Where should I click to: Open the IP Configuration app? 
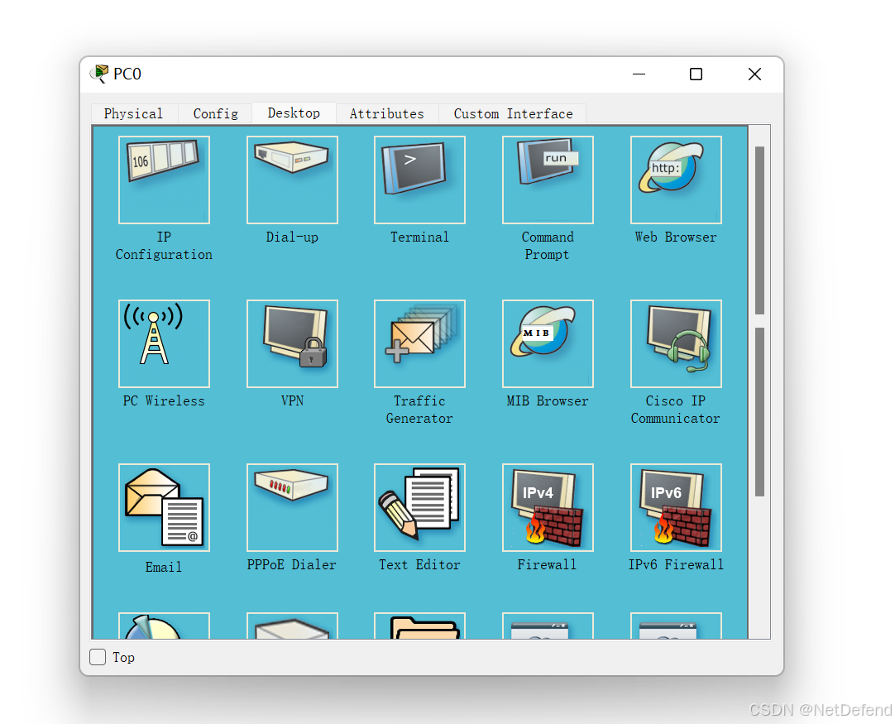(164, 180)
